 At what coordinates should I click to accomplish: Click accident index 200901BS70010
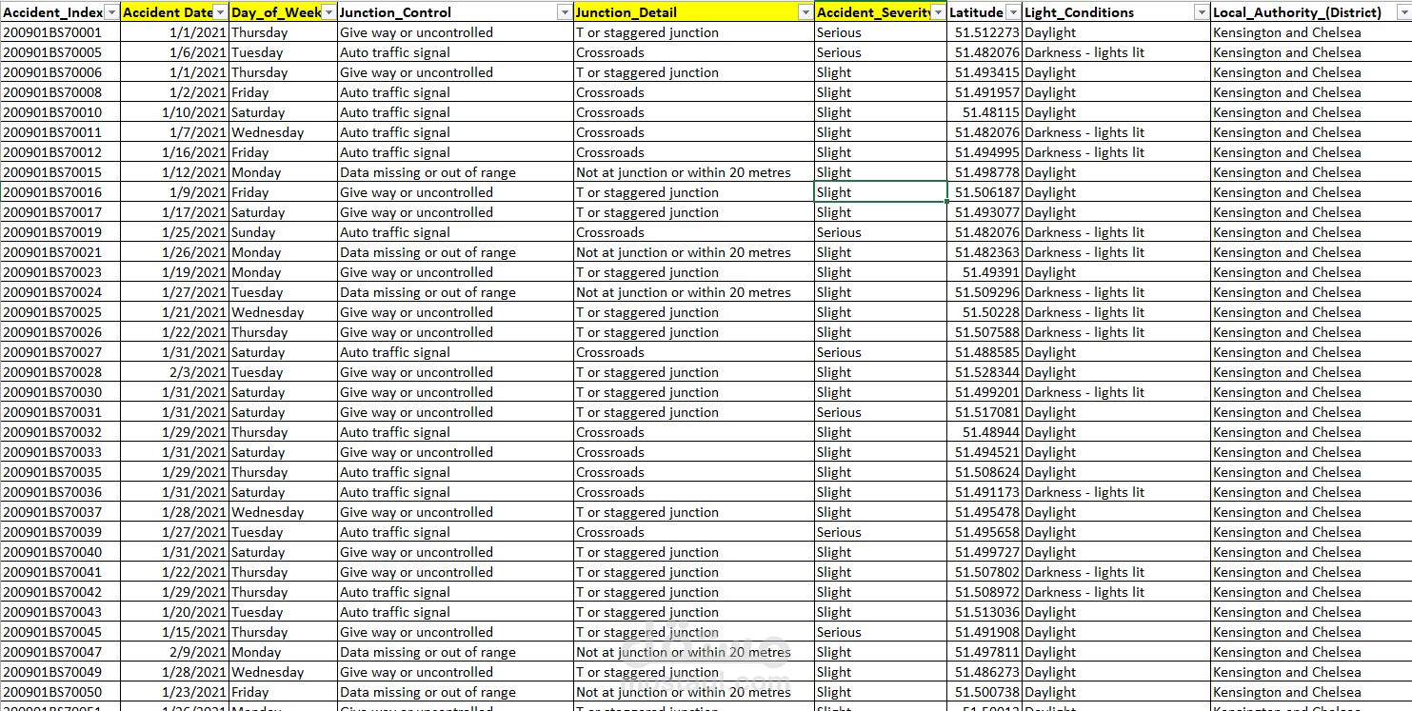(x=60, y=112)
